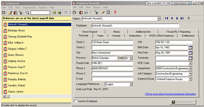Click the Help Search button

point(180,3)
